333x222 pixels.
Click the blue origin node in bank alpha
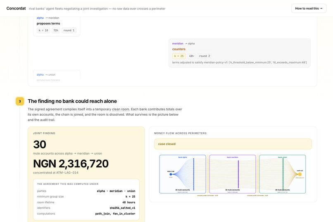171,174
